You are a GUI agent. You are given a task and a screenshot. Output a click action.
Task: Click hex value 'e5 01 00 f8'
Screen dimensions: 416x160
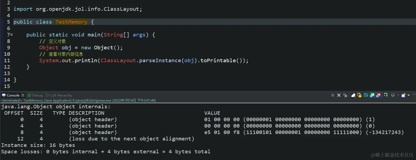(222, 132)
